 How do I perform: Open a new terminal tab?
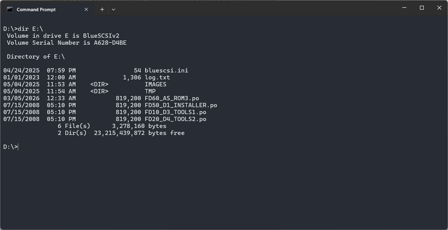click(x=102, y=9)
